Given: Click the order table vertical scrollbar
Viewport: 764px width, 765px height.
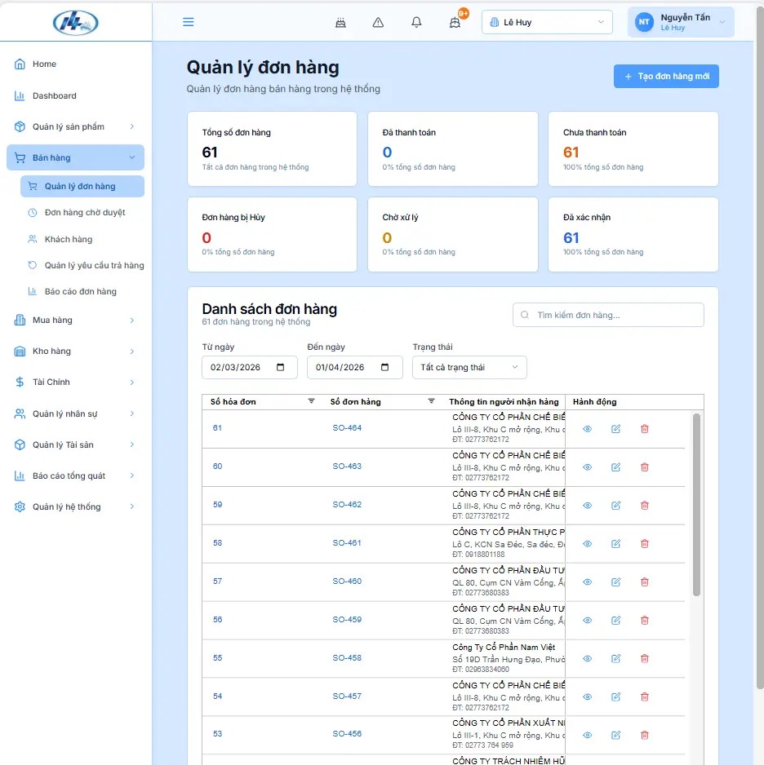Looking at the screenshot, I should coord(696,505).
